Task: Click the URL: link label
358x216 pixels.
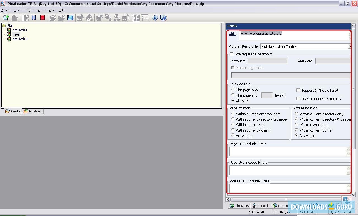Action: click(x=232, y=34)
